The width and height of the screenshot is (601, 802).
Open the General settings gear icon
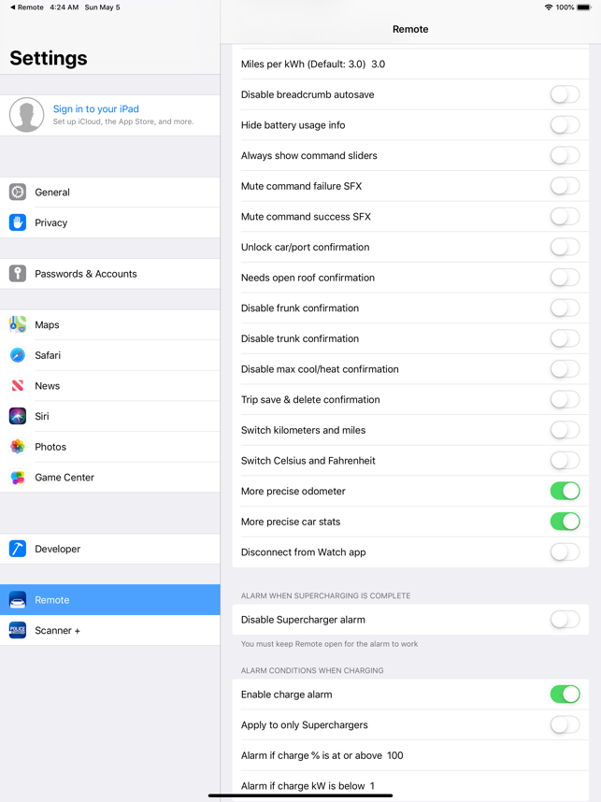tap(18, 193)
